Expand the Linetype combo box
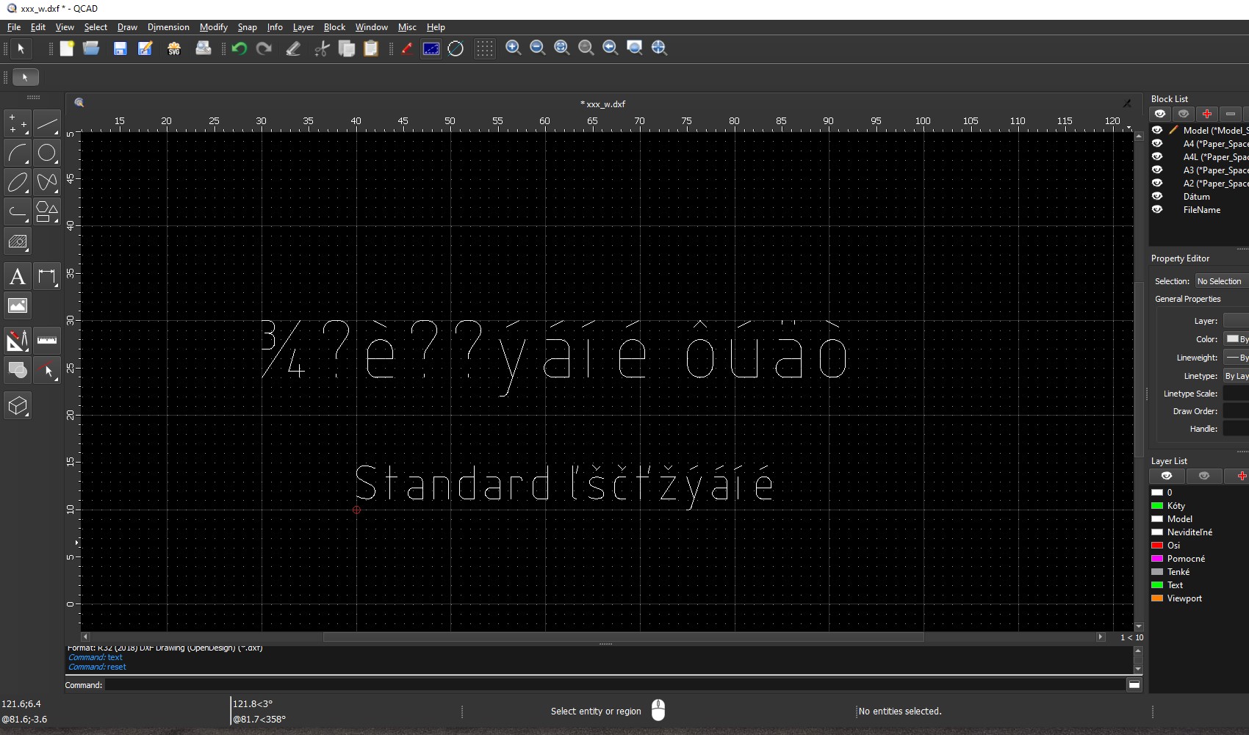This screenshot has height=735, width=1249. click(1236, 376)
